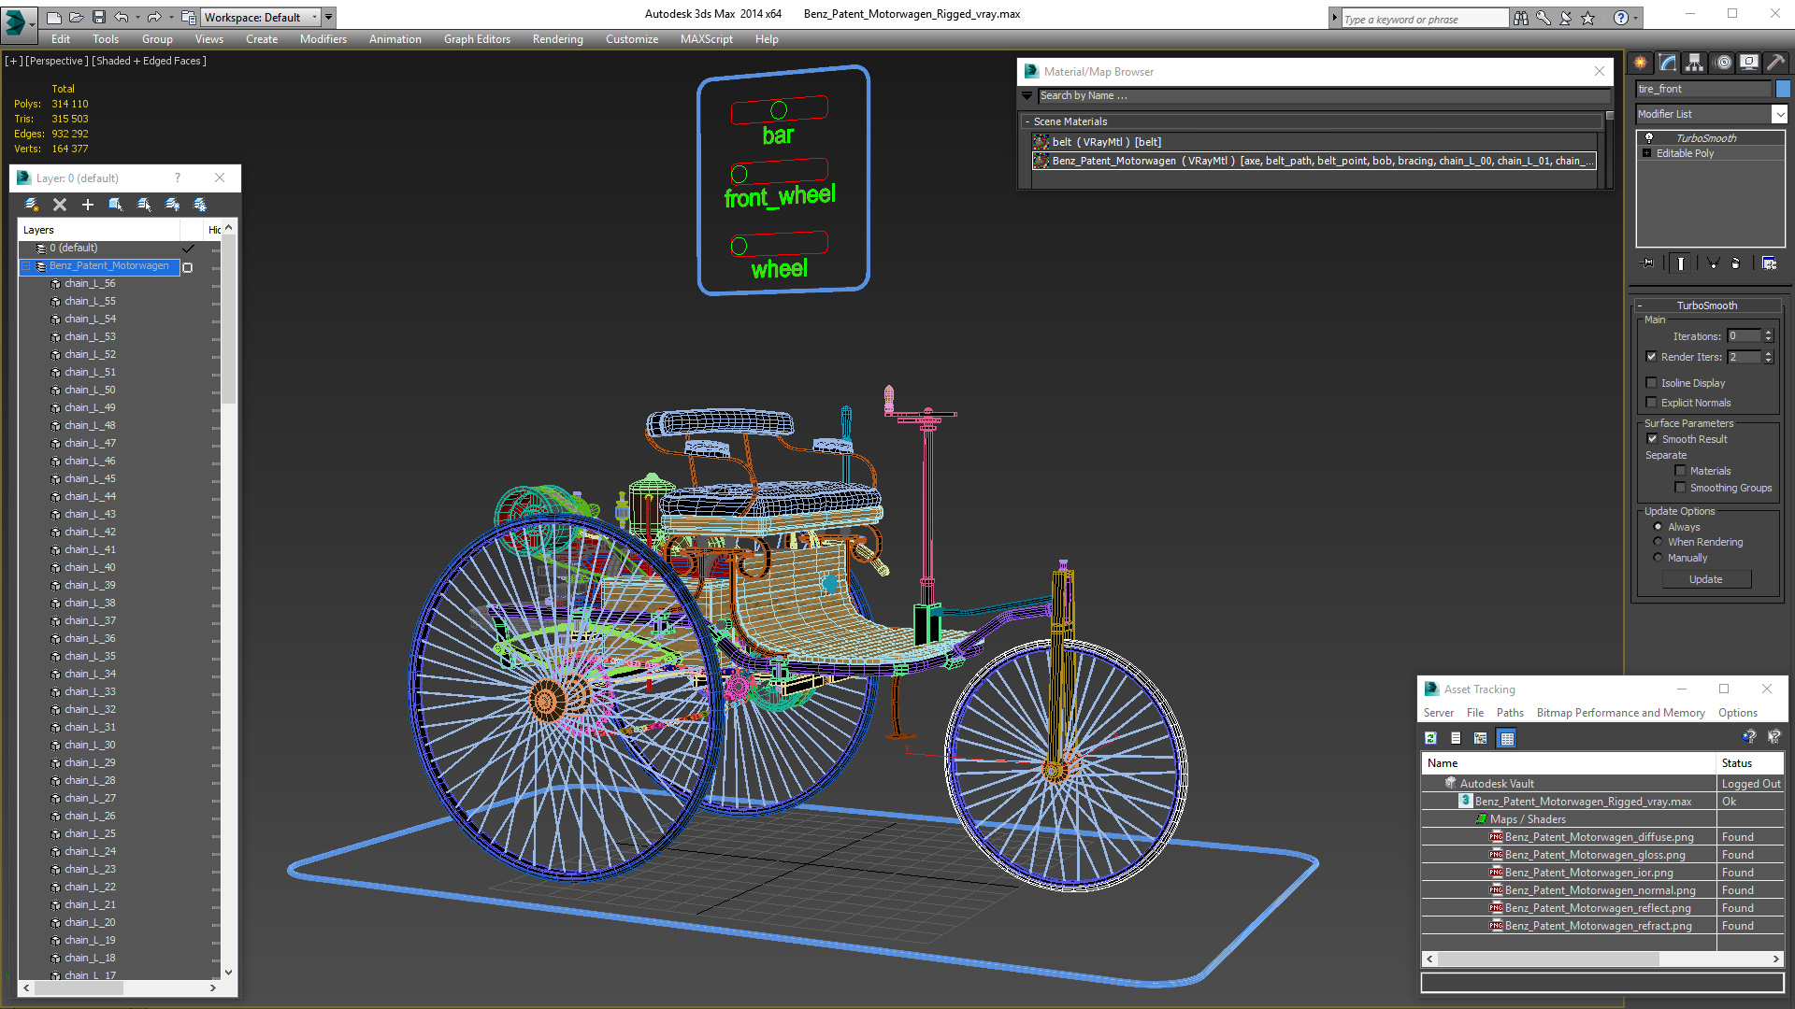Click Refresh icon in Asset Tracking toolbar

pos(1430,738)
